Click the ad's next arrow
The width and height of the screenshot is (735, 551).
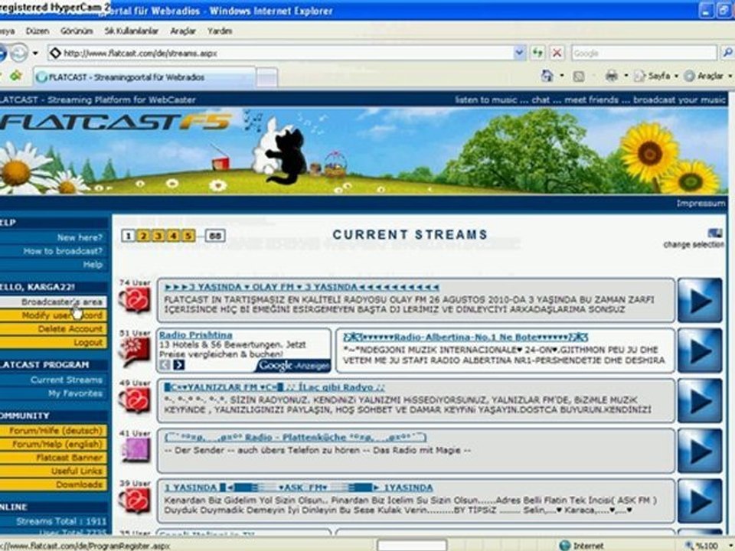point(179,364)
